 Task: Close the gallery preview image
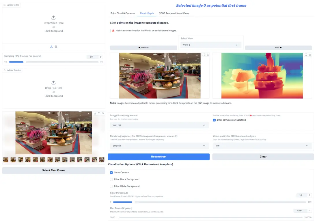tap(103, 113)
